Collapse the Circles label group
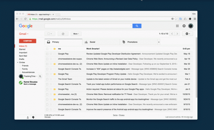Screen dimensions: 214x130 click(18, 62)
